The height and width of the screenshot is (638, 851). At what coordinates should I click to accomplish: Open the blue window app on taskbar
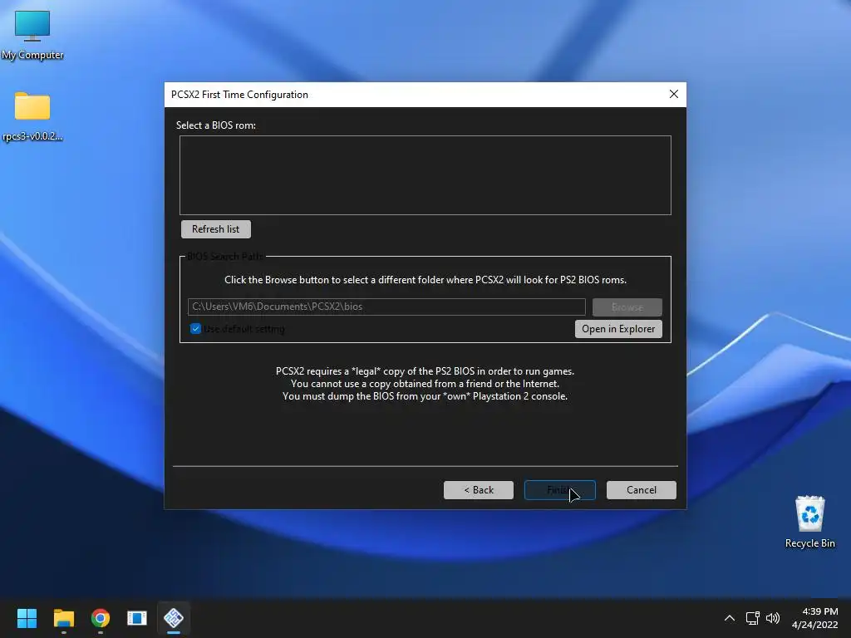click(x=137, y=618)
